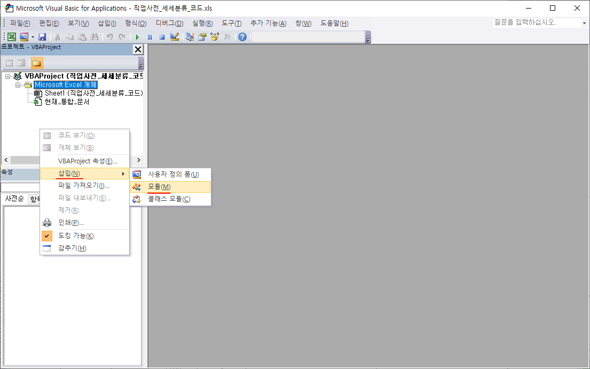Click the Paste clipboard icon
The image size is (590, 369).
click(82, 37)
